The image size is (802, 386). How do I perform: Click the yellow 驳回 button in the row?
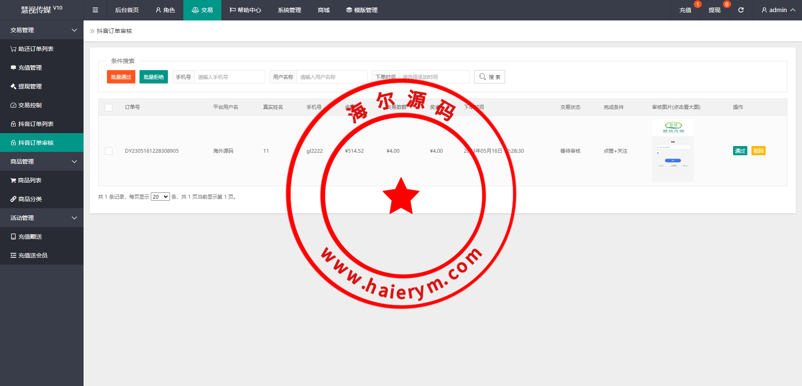(x=758, y=151)
